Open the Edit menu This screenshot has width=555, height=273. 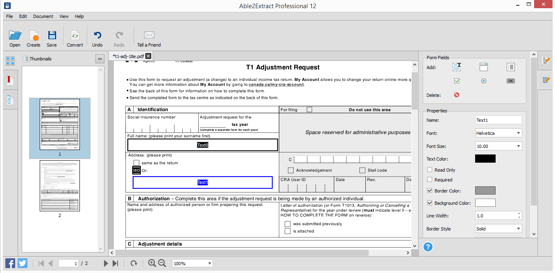(x=23, y=16)
